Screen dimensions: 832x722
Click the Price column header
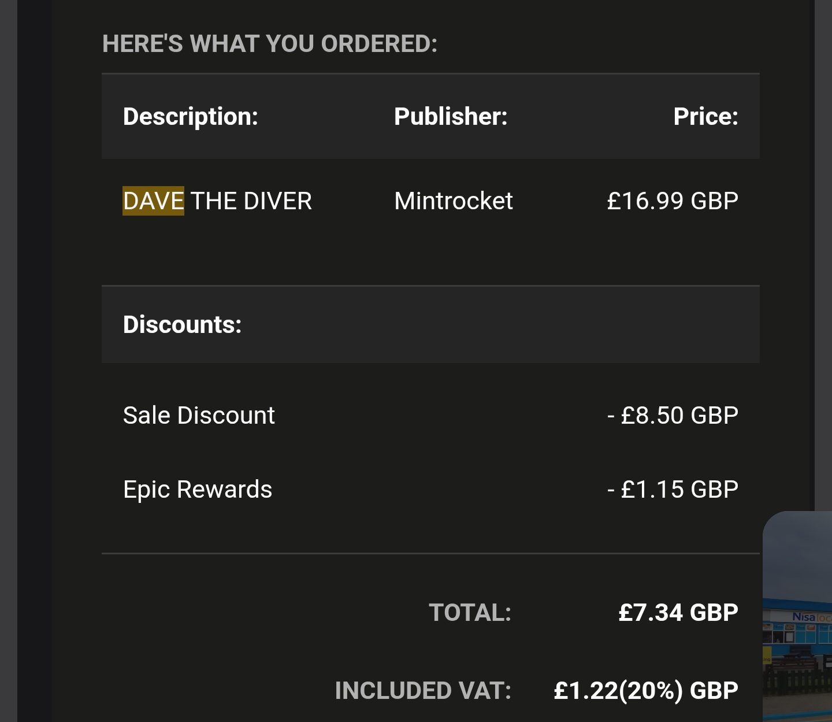point(706,116)
